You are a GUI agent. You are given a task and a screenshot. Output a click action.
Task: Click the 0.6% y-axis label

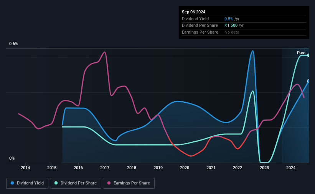(14, 44)
